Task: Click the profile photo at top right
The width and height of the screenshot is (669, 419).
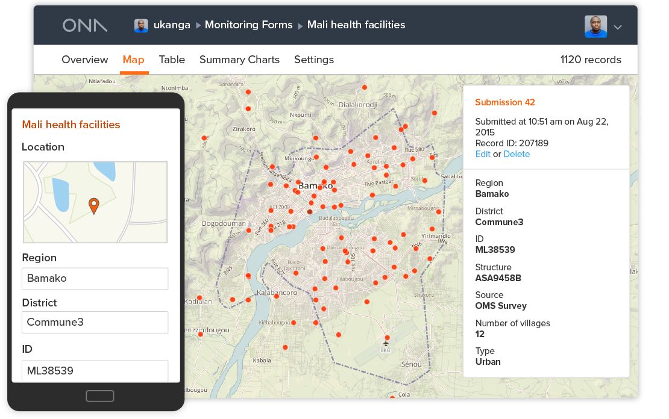Action: click(x=595, y=26)
